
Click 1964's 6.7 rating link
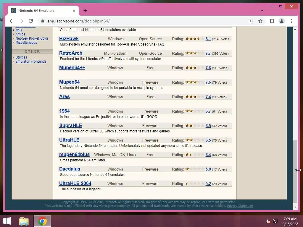tap(208, 111)
